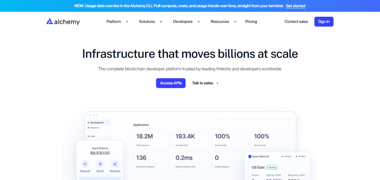The height and width of the screenshot is (180, 380).
Task: Click the 18.2M Total requests card
Action: pyautogui.click(x=151, y=140)
